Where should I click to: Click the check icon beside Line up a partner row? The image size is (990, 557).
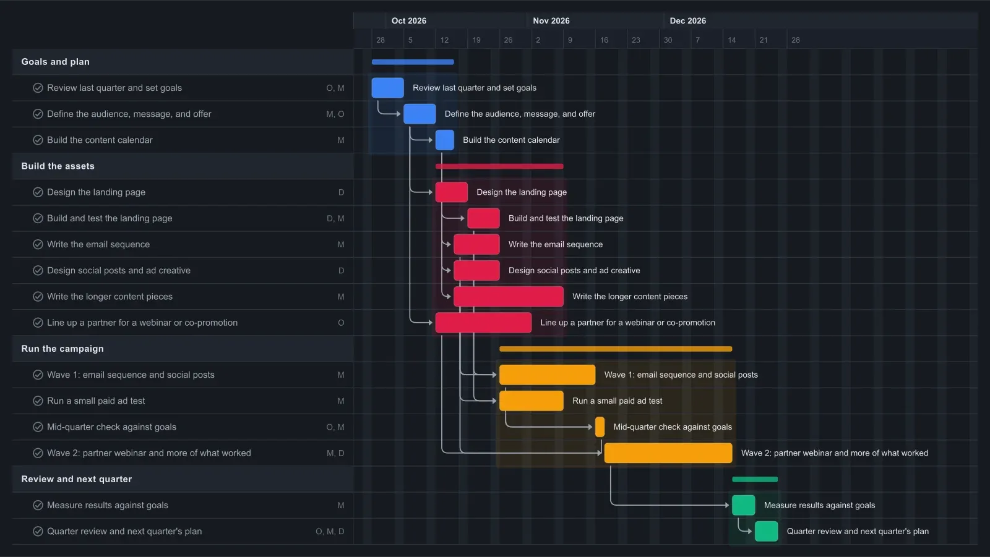pyautogui.click(x=38, y=323)
